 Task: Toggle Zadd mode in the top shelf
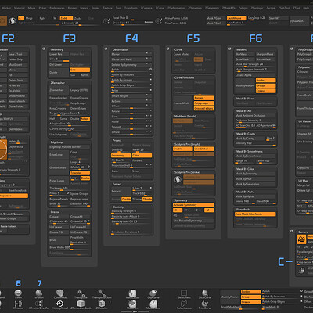pos(67,18)
